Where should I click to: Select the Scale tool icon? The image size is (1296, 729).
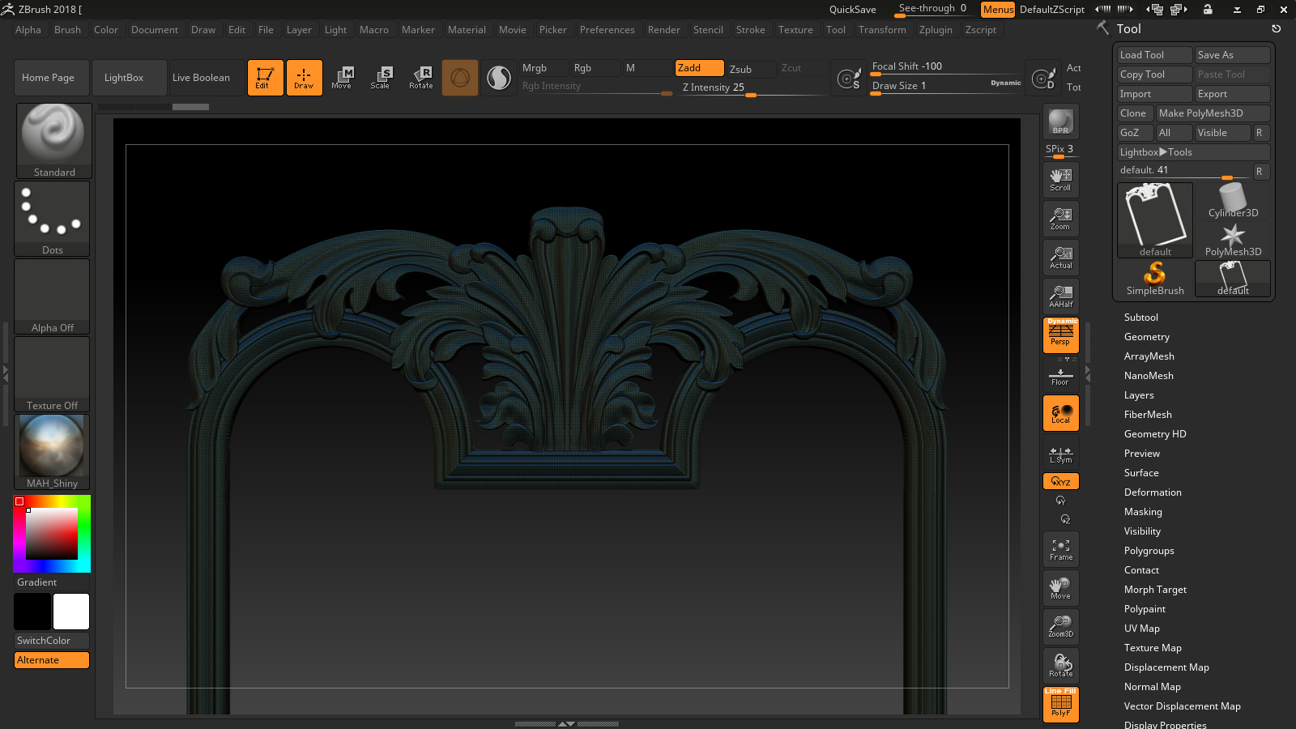pos(381,78)
